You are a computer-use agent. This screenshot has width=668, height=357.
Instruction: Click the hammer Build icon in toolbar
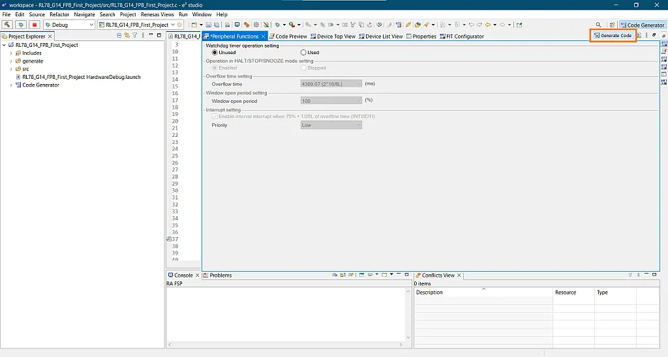(8, 25)
